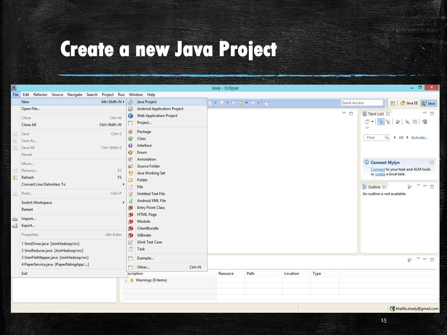Click Collapse All icon in Task List
This screenshot has height=335, width=447.
pos(415,122)
